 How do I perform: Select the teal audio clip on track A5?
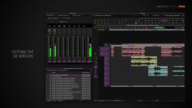tap(158, 69)
